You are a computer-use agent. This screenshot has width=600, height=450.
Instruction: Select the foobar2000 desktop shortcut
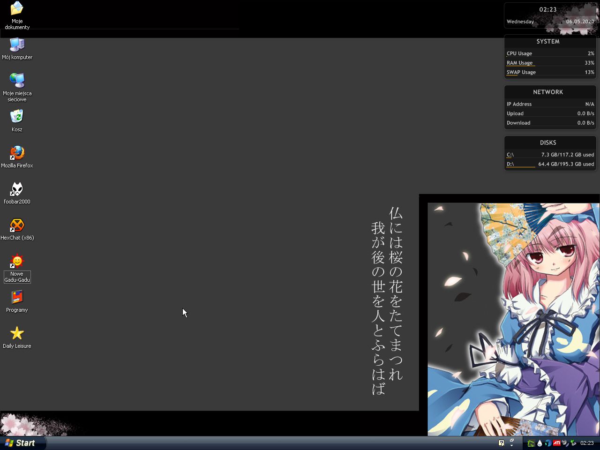click(17, 193)
